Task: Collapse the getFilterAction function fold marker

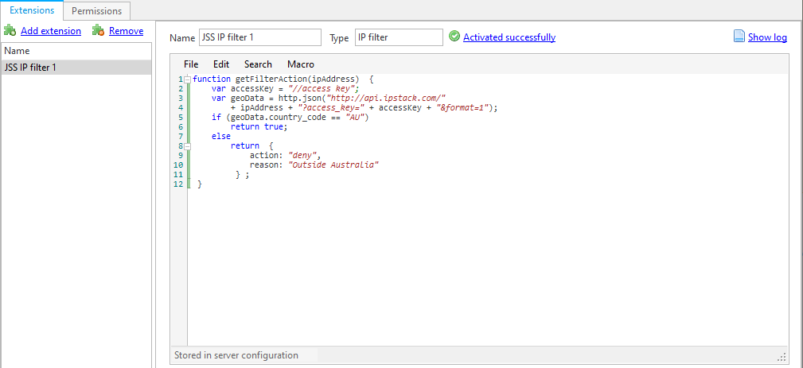Action: pyautogui.click(x=188, y=79)
